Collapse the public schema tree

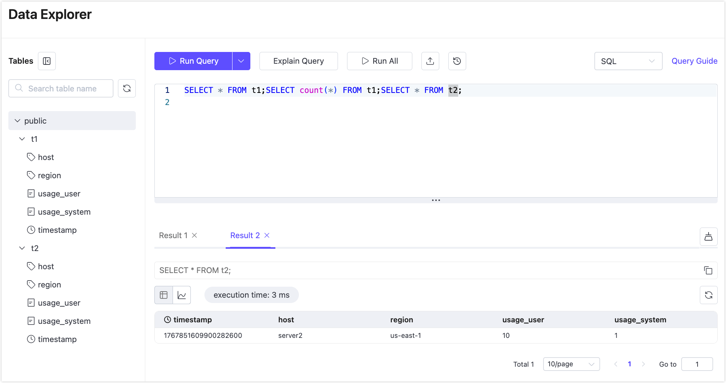coord(17,121)
